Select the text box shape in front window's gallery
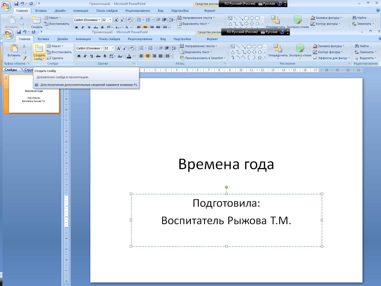The image size is (381, 286). pos(232,47)
